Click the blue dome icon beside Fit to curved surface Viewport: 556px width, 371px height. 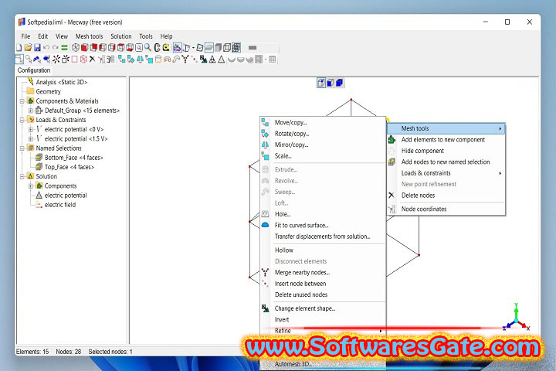pyautogui.click(x=265, y=225)
